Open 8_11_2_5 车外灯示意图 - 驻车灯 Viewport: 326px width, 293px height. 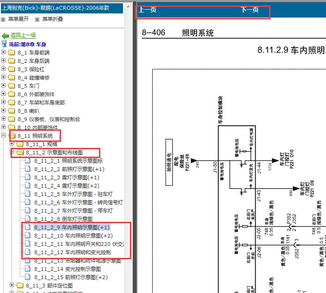74,194
